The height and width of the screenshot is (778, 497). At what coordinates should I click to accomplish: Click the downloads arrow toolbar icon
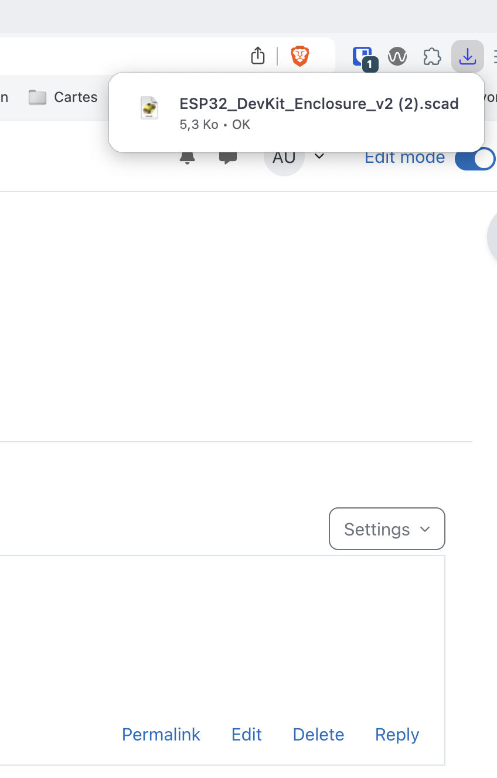pos(467,57)
